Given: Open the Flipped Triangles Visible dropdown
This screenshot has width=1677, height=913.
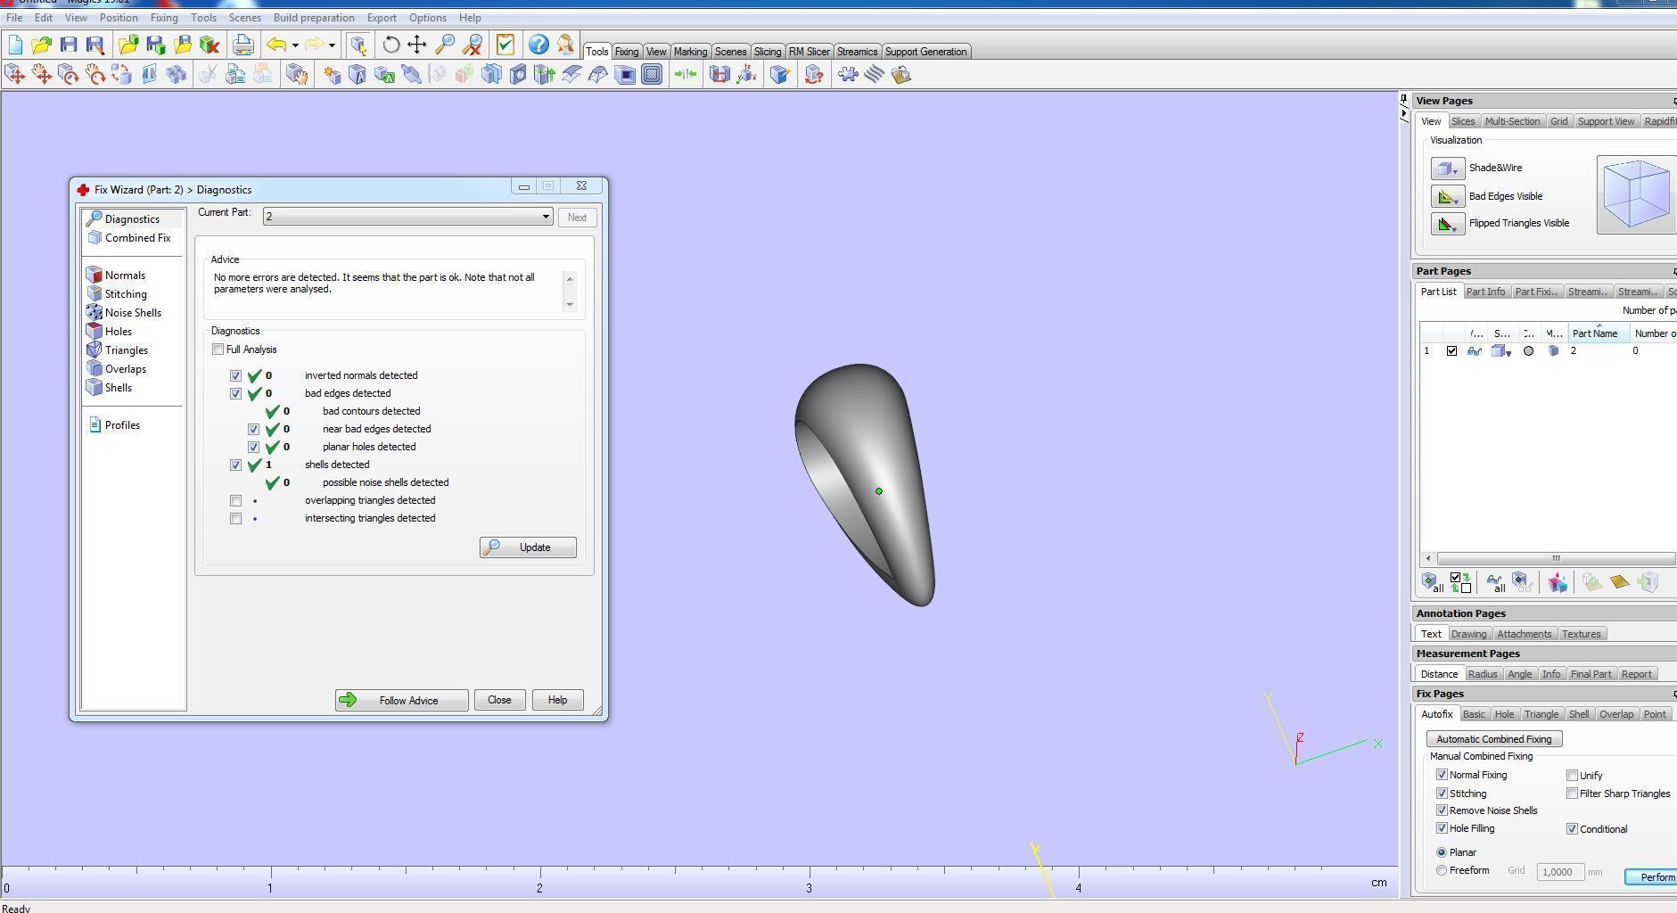Looking at the screenshot, I should 1448,224.
